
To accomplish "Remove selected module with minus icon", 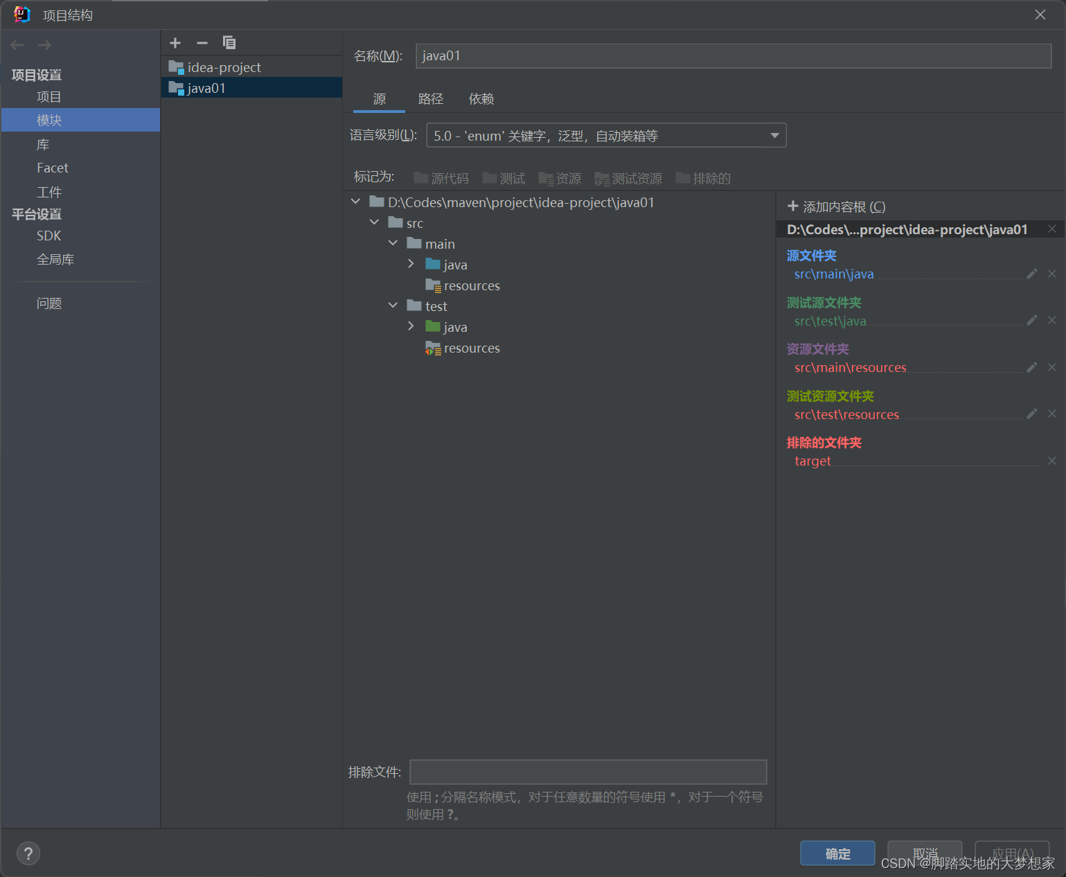I will pos(202,43).
